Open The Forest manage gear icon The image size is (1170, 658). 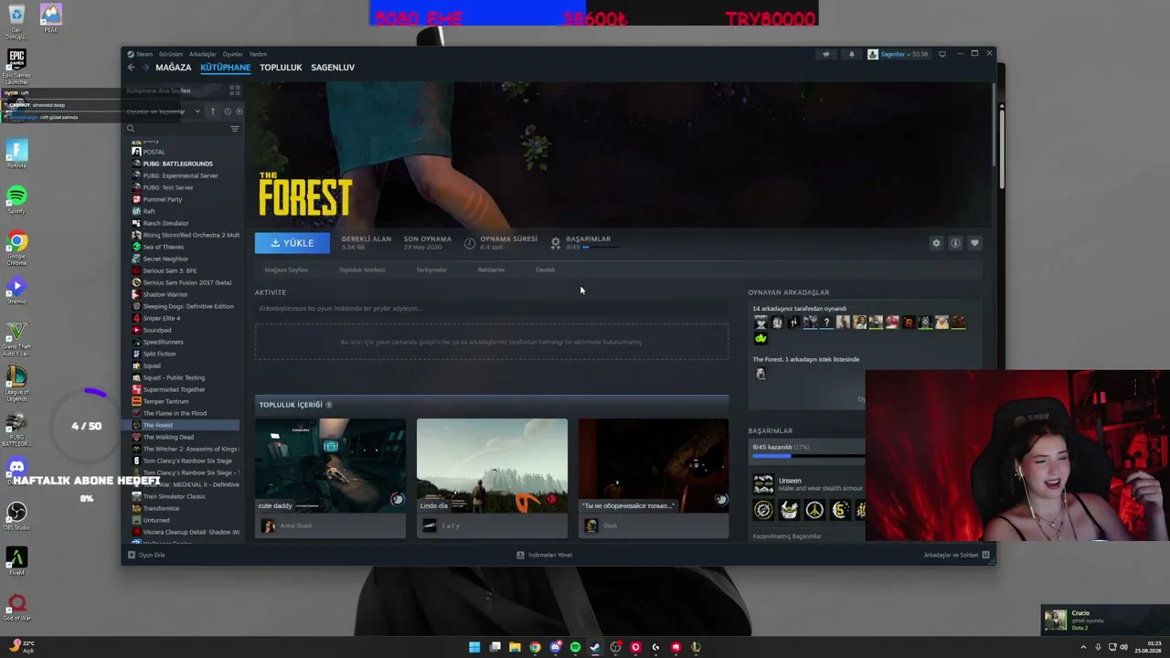click(936, 243)
